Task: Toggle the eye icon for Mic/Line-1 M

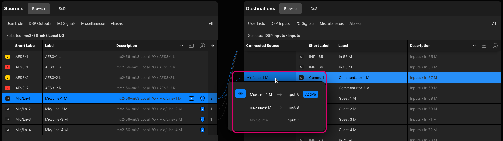Action: coord(240,94)
